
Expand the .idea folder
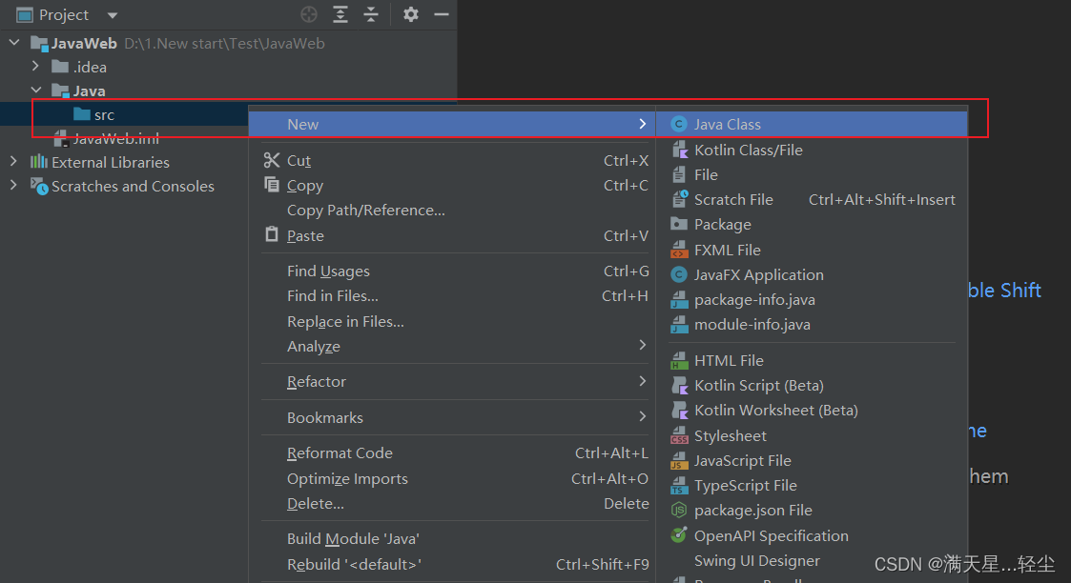point(35,66)
